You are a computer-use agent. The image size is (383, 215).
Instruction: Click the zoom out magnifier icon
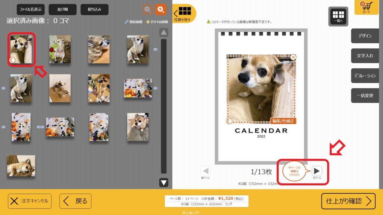pos(148,10)
